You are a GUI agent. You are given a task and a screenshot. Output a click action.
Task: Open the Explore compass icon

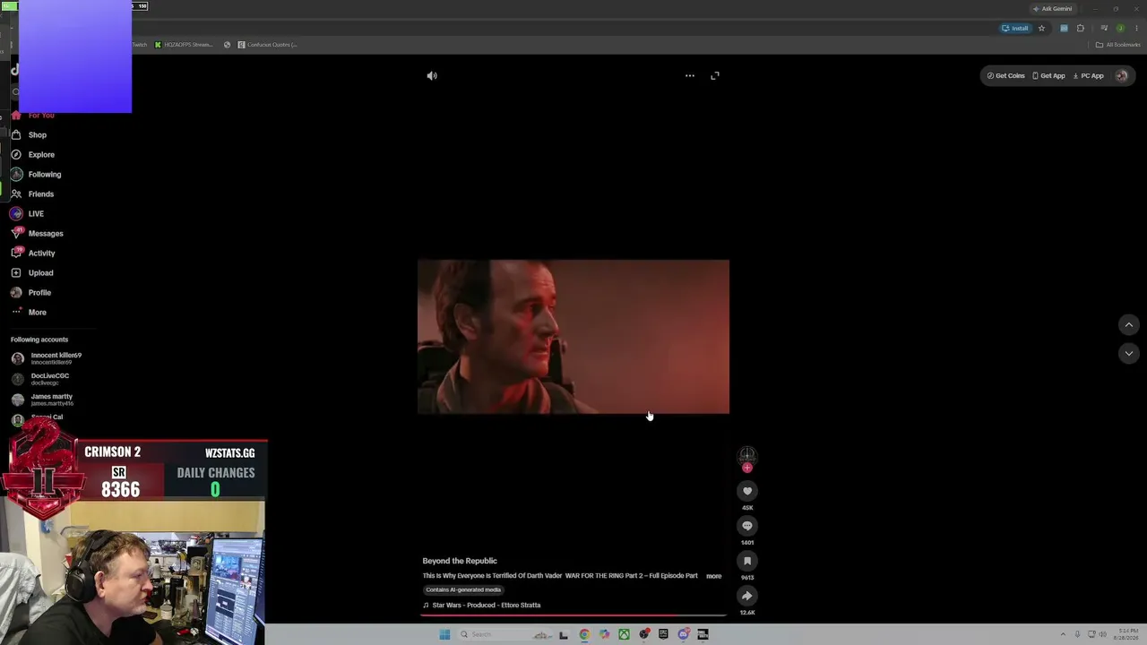tap(16, 155)
